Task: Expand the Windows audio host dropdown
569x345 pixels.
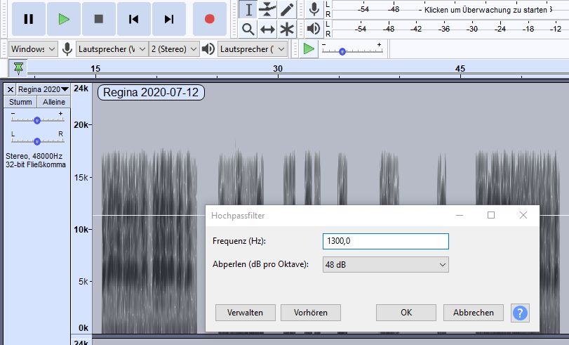Action: 34,49
